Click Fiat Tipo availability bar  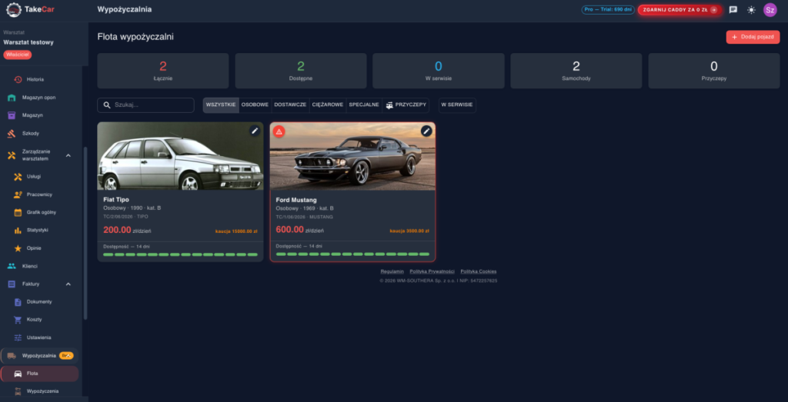[180, 254]
